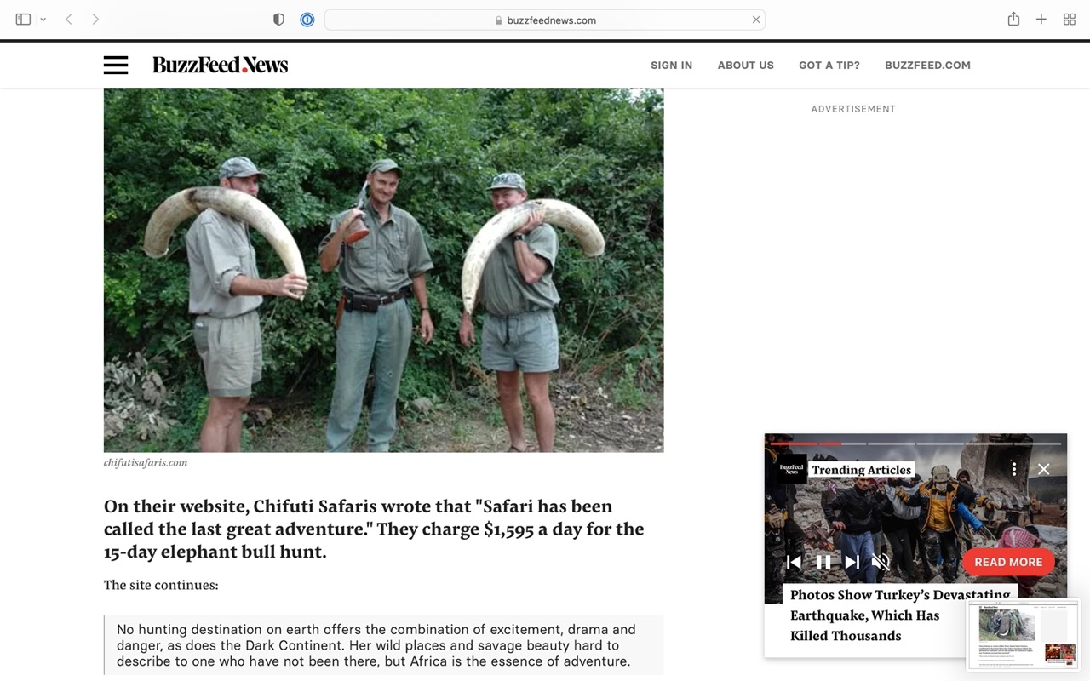Unmute the Trending Articles video

click(x=881, y=562)
